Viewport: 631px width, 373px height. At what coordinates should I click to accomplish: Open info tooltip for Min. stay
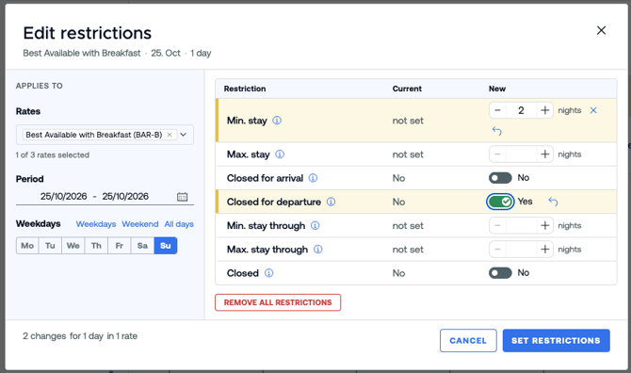277,121
